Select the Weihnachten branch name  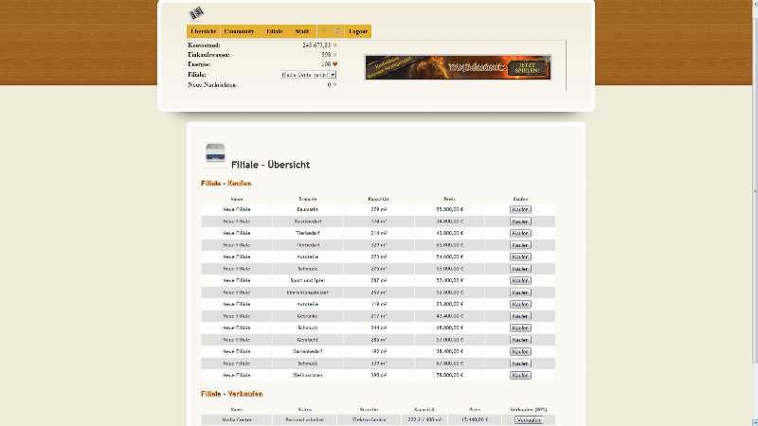point(307,375)
